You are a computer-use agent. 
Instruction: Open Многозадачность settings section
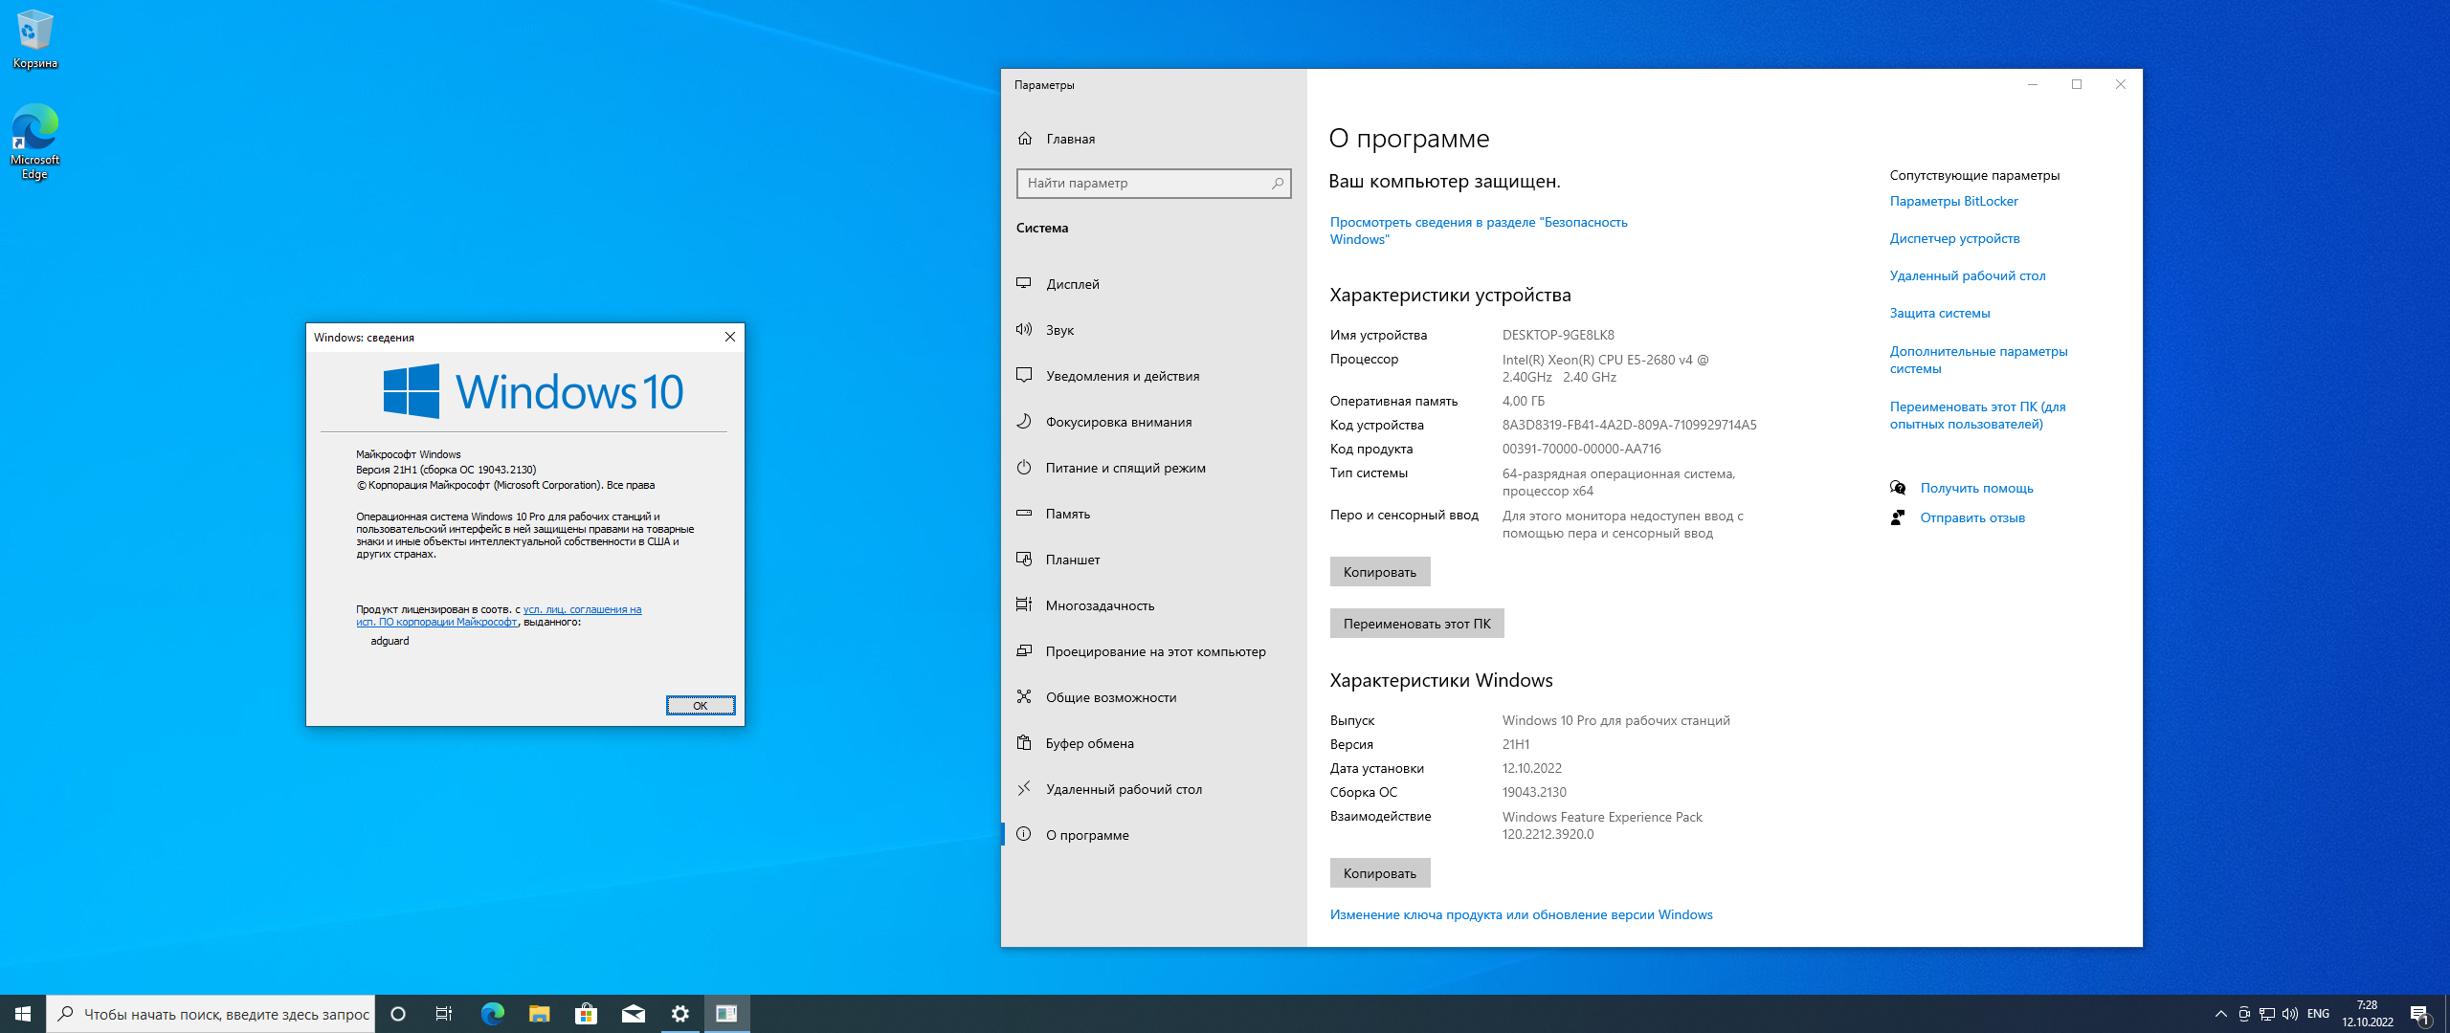[1153, 605]
